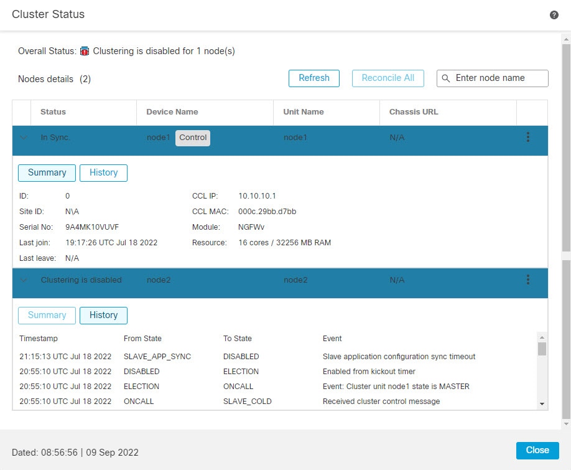
Task: Select the node2 status row
Action: (x=249, y=280)
